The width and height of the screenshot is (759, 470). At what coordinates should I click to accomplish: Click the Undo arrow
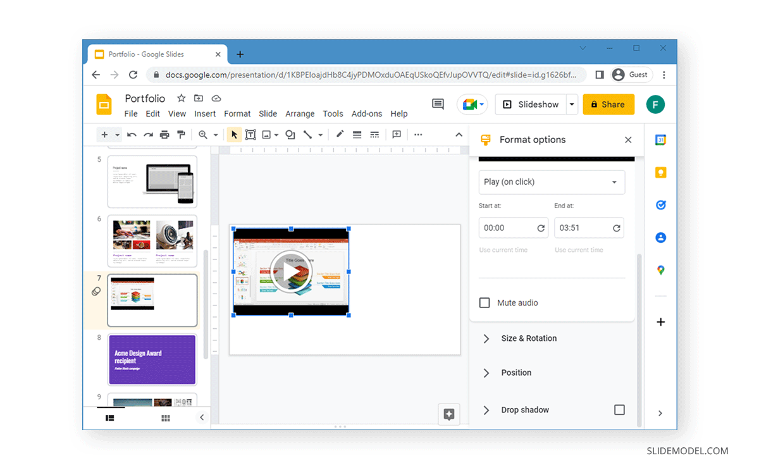tap(132, 135)
